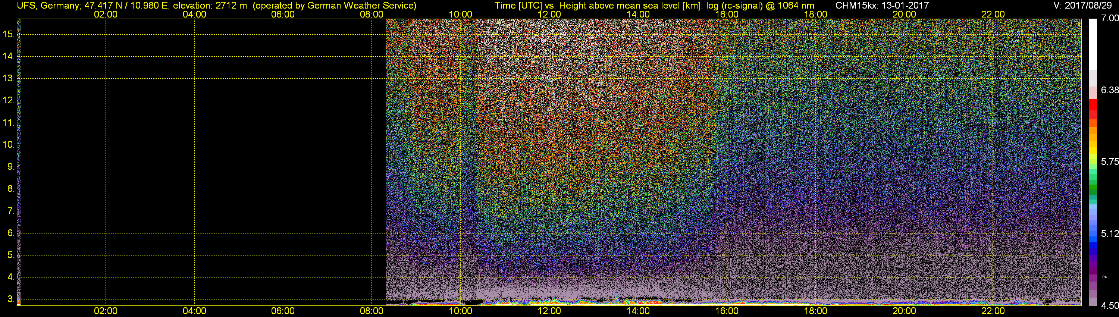Click the colorbar value '6.38'

(1109, 90)
